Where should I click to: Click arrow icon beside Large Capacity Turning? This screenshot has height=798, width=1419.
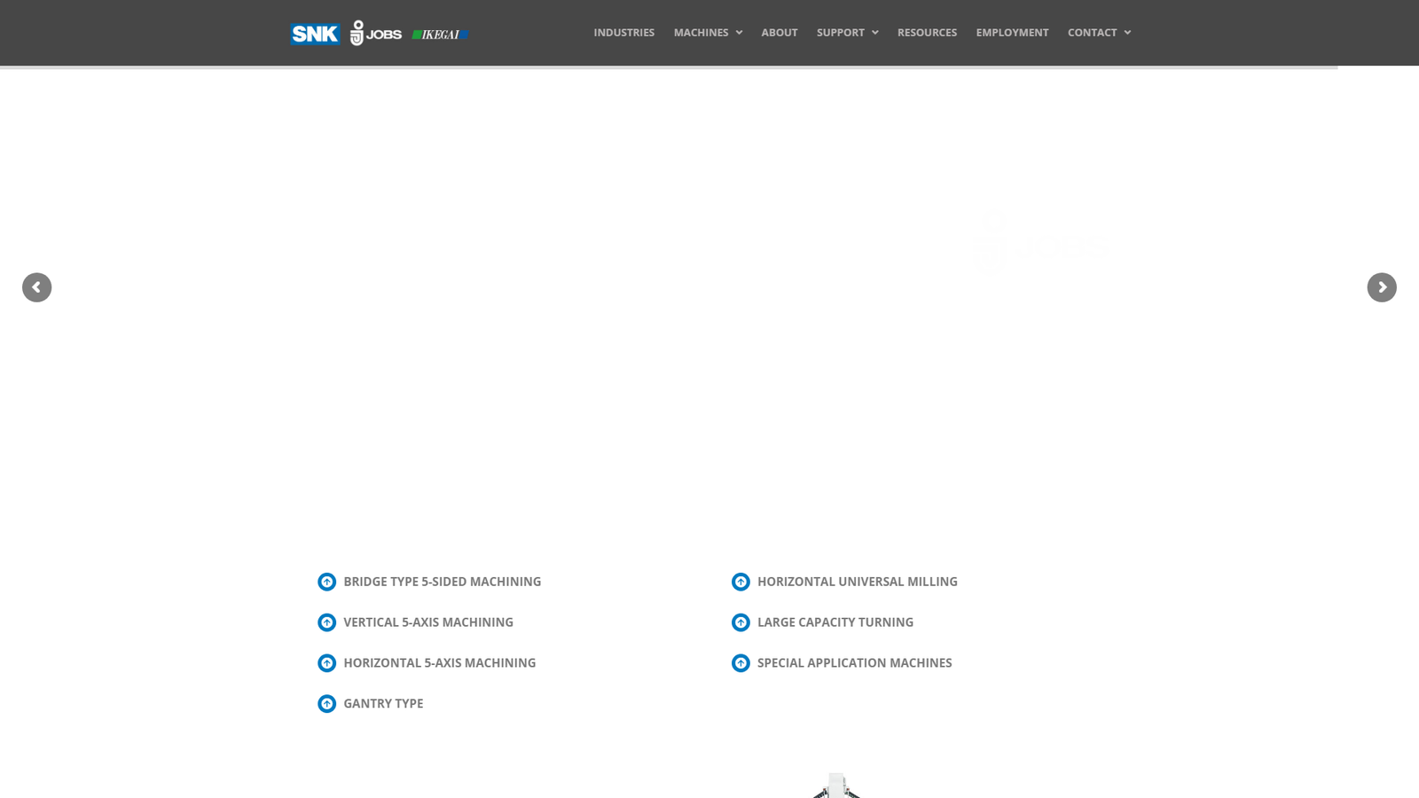[741, 622]
